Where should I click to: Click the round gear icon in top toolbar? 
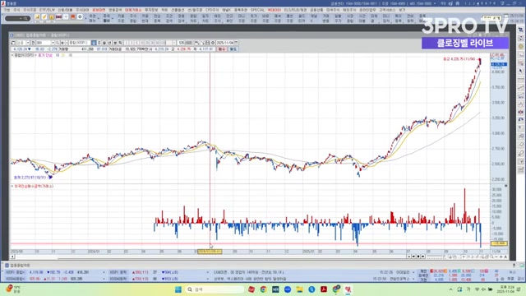click(80, 16)
